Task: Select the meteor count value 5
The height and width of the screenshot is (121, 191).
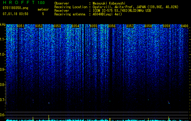Action: [x=43, y=14]
